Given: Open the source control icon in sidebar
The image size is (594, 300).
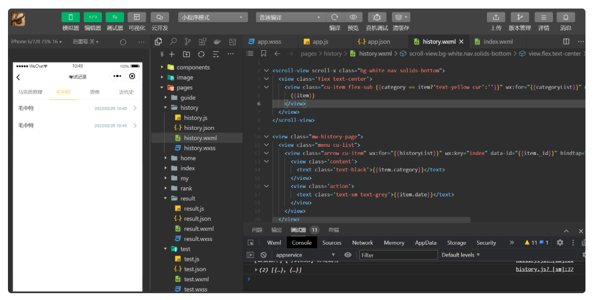Looking at the screenshot, I should pyautogui.click(x=188, y=42).
